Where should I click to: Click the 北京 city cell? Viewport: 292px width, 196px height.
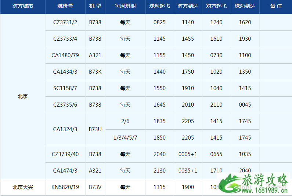click(23, 96)
